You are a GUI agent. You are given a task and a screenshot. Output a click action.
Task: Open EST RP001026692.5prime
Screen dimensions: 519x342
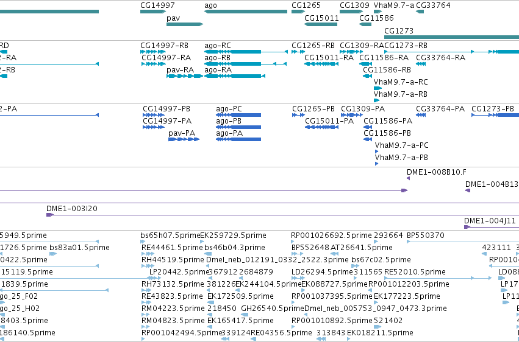tap(293, 242)
